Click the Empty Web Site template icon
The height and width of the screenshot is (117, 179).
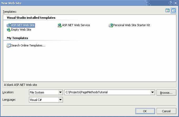coord(9,30)
